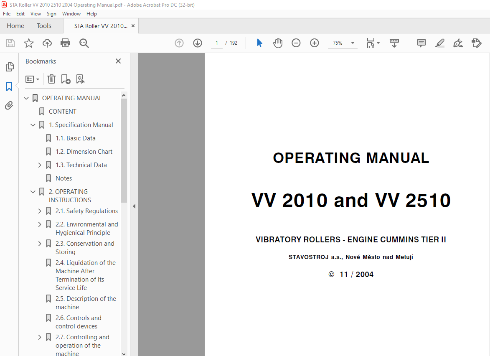490x356 pixels.
Task: Collapse the navigation pane divider arrow
Action: pos(134,206)
